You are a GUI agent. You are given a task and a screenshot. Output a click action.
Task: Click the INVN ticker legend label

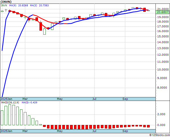point(4,5)
